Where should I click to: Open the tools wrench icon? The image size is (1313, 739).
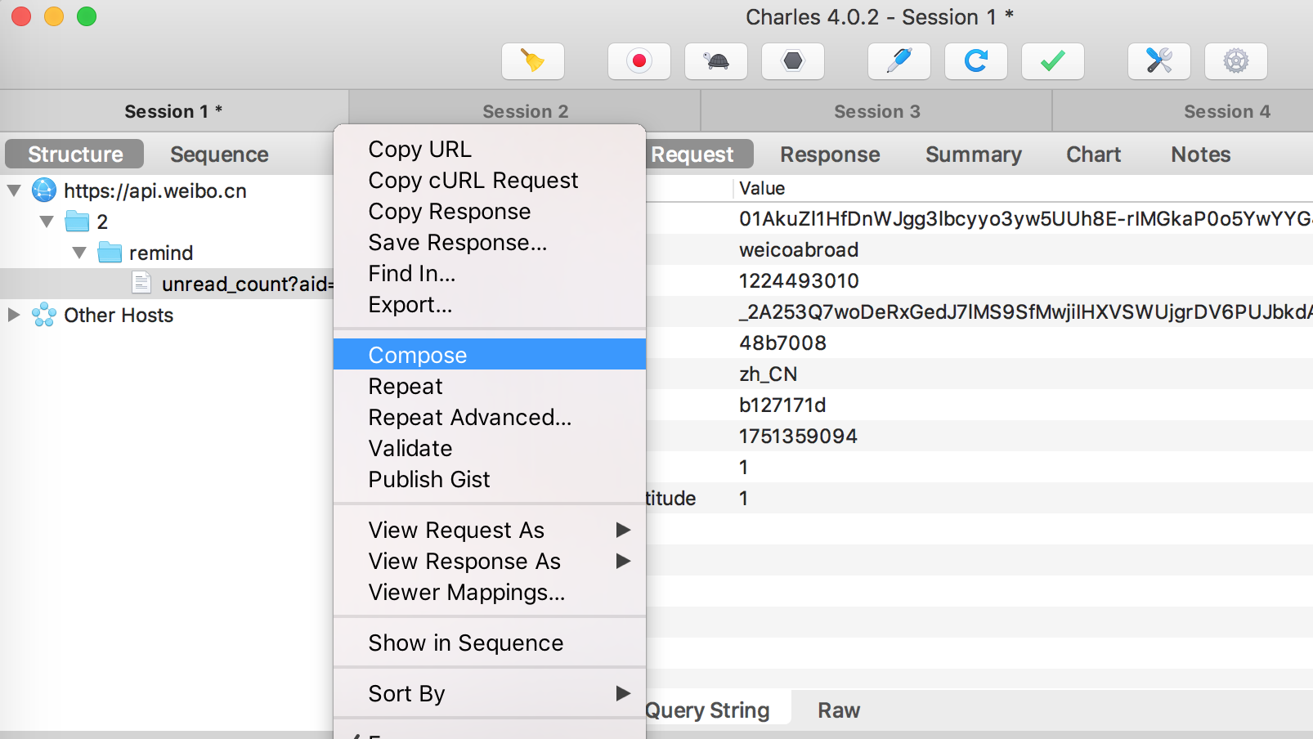1159,61
